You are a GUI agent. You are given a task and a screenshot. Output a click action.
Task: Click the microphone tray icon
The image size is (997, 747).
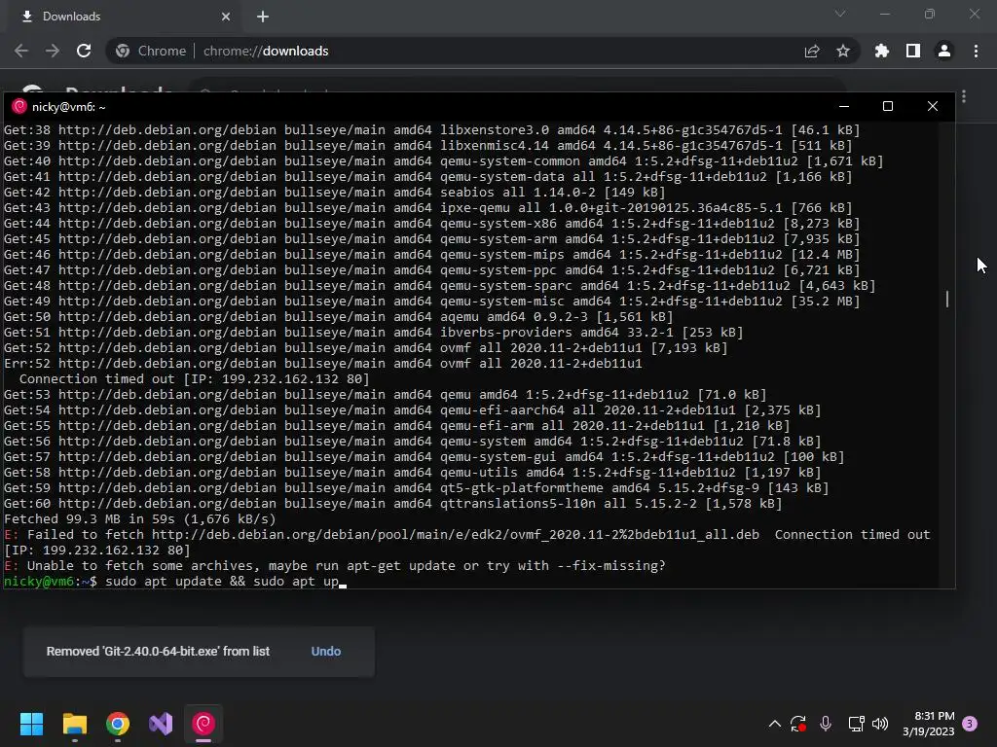click(x=826, y=724)
